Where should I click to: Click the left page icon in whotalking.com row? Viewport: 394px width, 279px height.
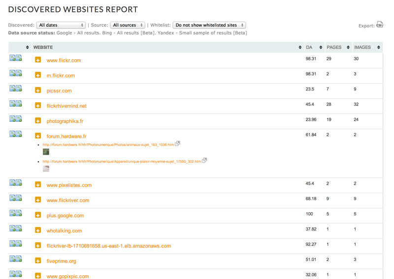point(12,228)
